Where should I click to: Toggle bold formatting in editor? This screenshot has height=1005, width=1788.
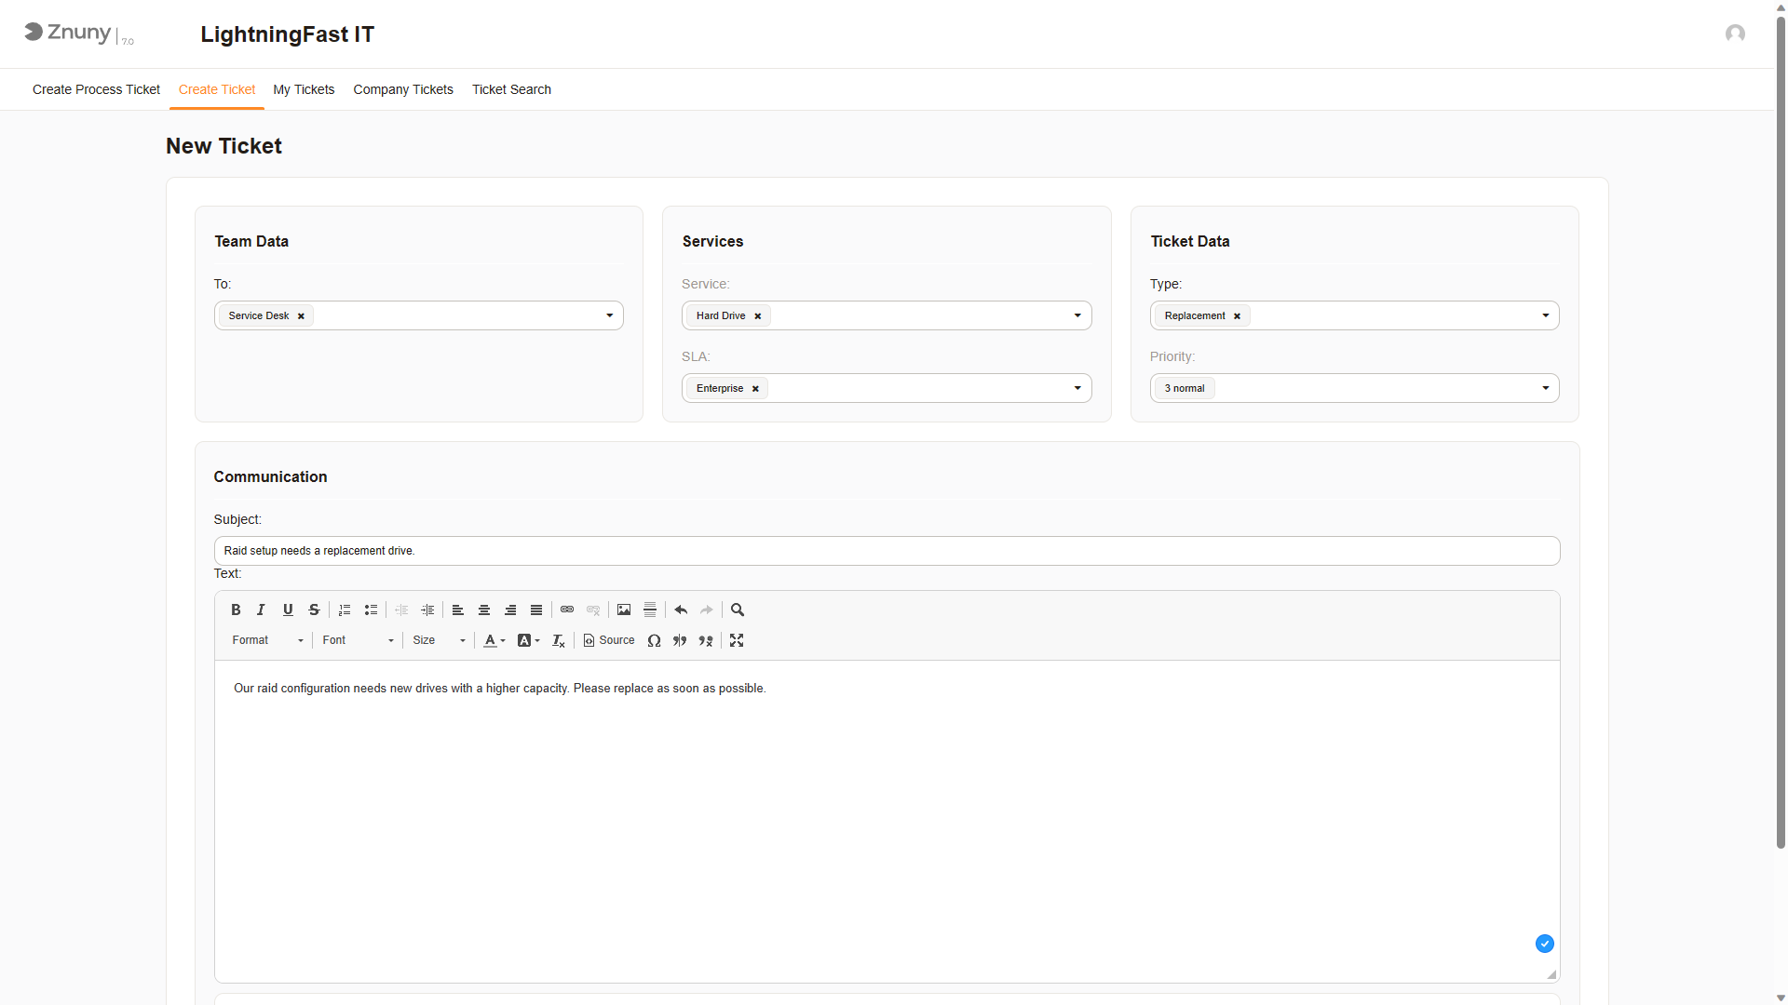click(236, 610)
